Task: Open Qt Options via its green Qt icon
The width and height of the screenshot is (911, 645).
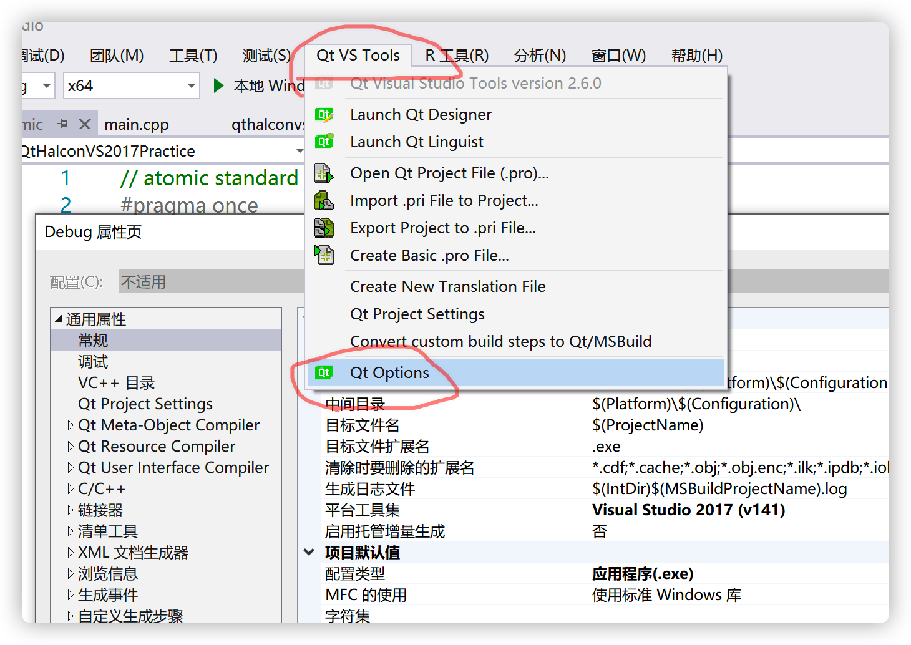Action: (324, 372)
